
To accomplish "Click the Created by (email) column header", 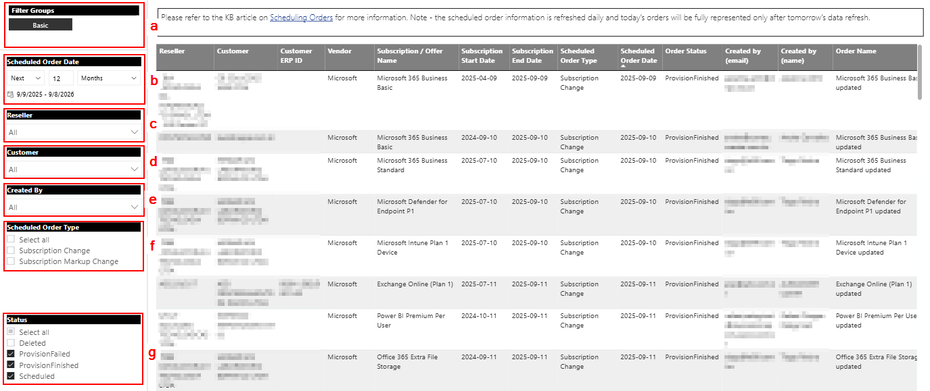I will pyautogui.click(x=750, y=57).
